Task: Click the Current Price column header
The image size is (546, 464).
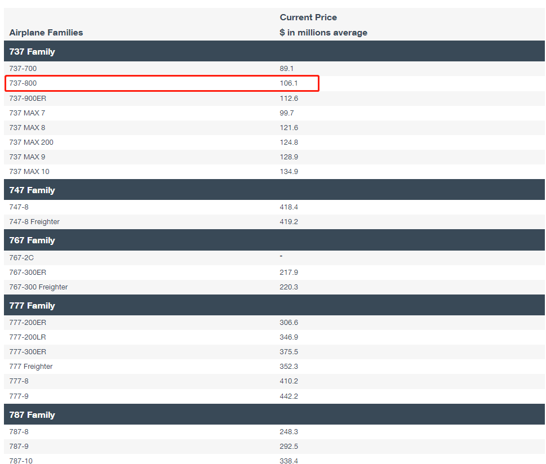Action: click(308, 17)
